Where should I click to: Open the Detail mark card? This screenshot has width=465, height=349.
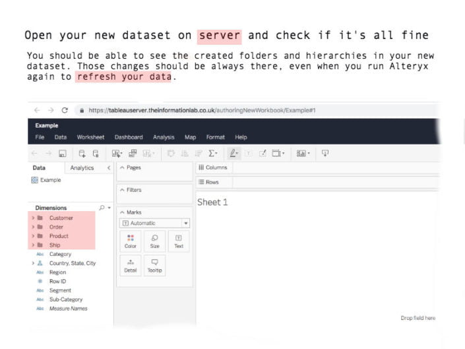click(x=131, y=265)
